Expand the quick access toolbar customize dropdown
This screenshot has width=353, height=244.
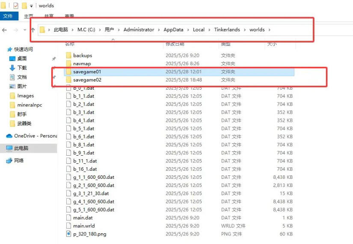click(31, 6)
